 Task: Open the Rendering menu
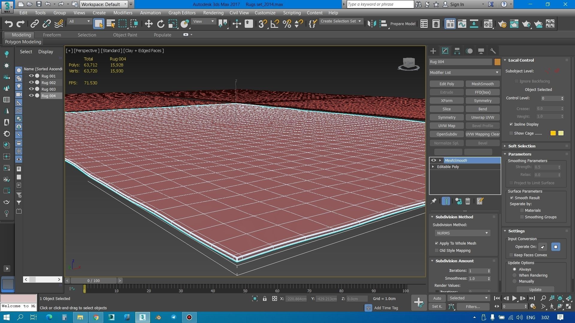pyautogui.click(x=213, y=13)
